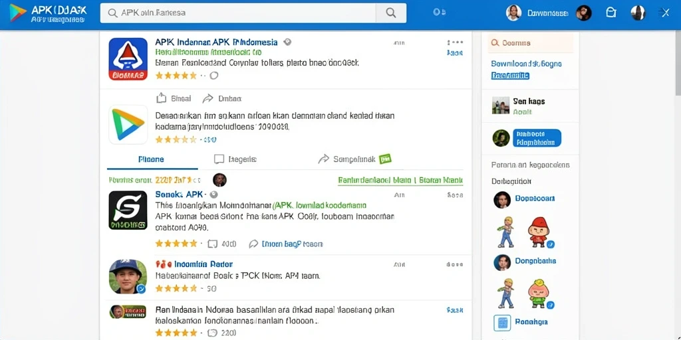The height and width of the screenshot is (340, 681).
Task: Click the rightmost dark avatar in header
Action: pyautogui.click(x=638, y=13)
